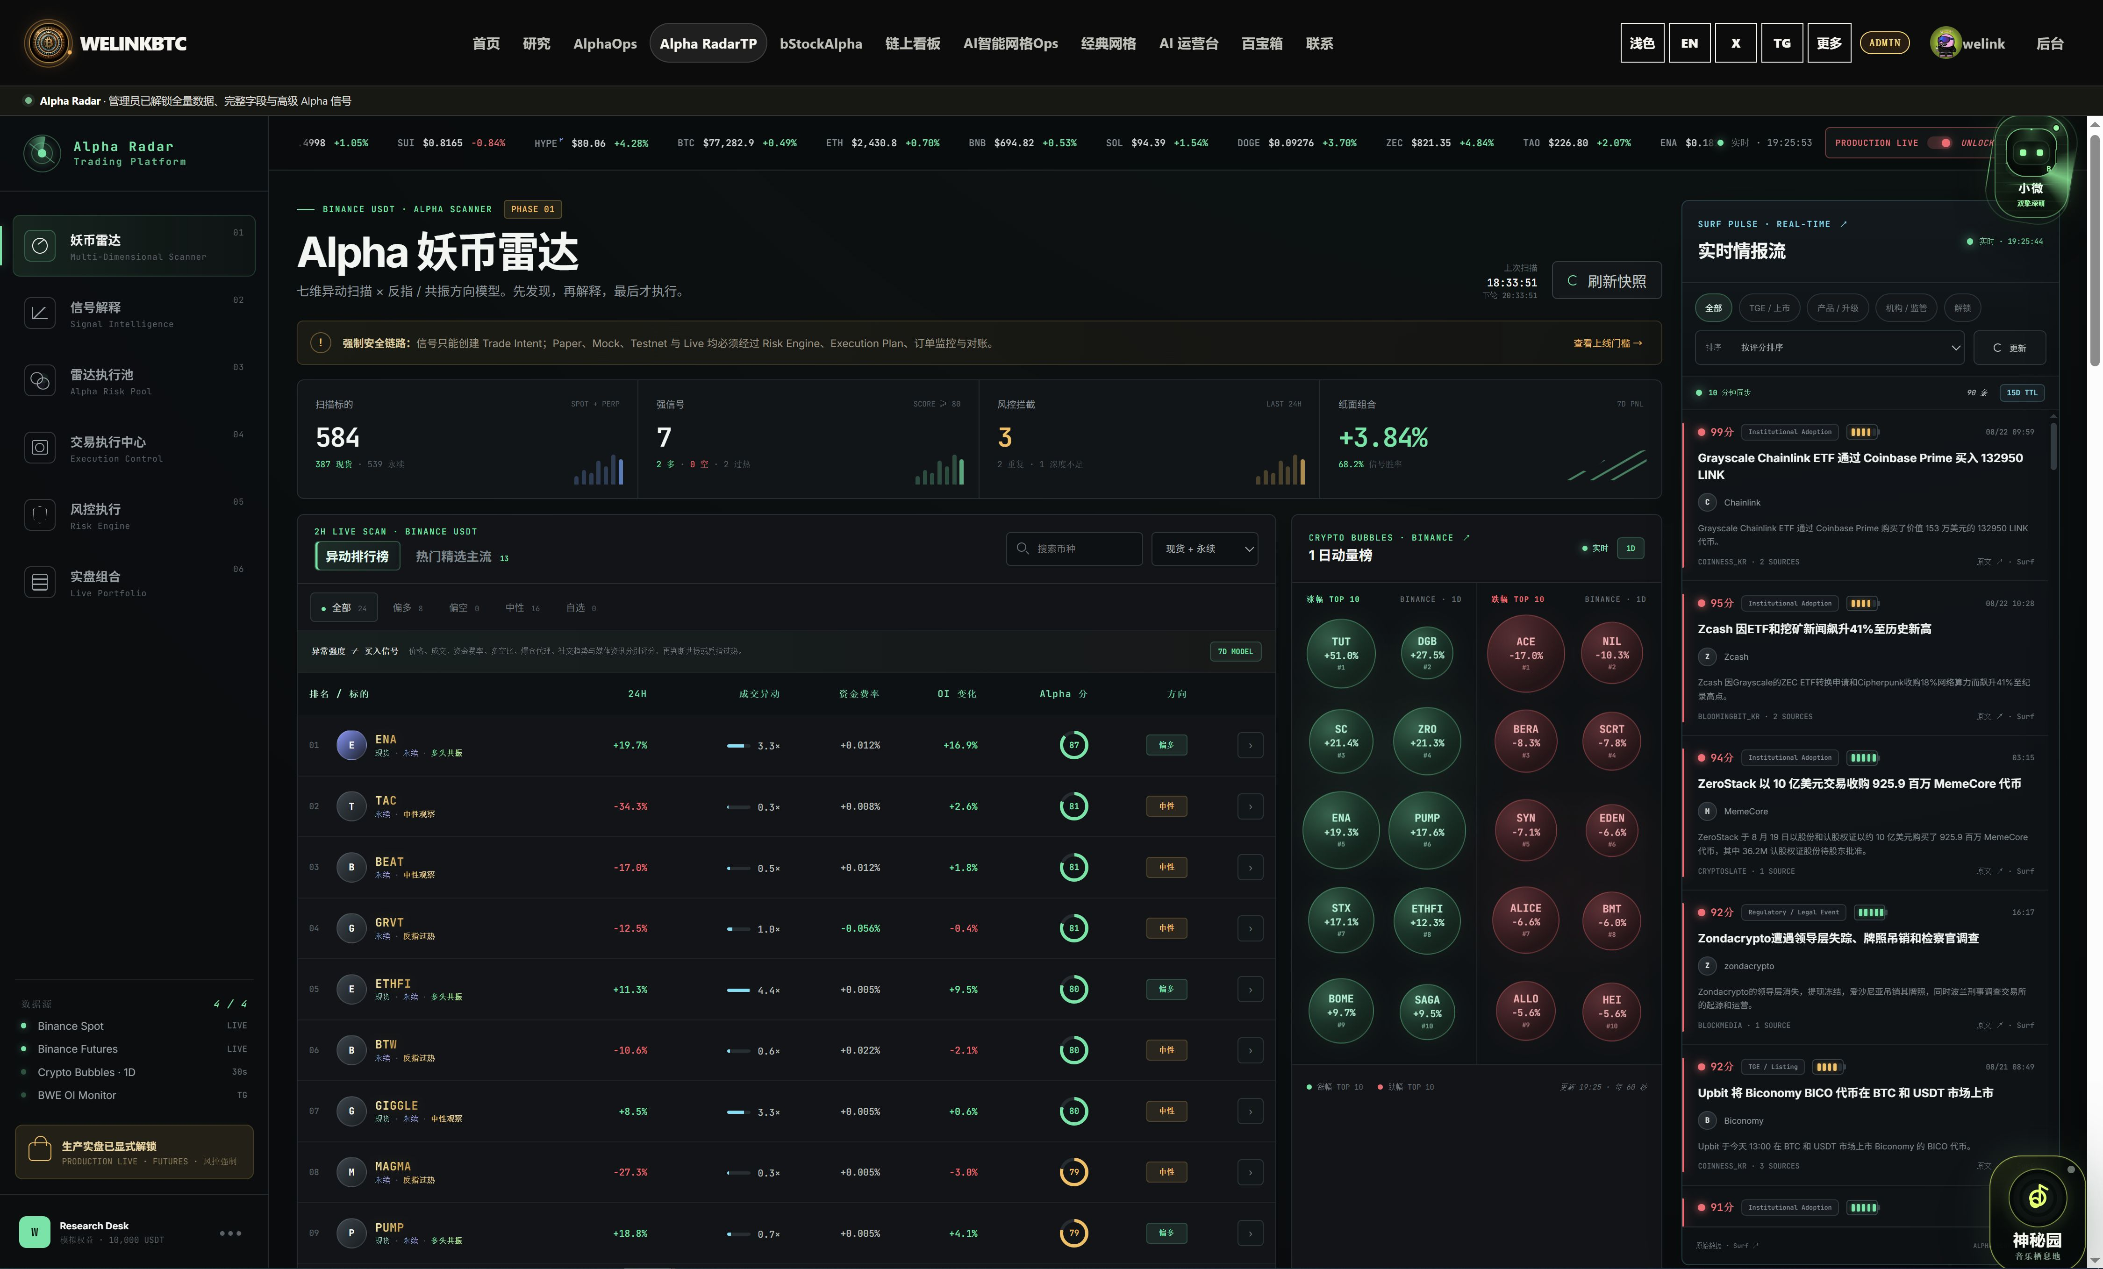Click the Research Desk W avatar
Viewport: 2103px width, 1269px height.
tap(34, 1232)
